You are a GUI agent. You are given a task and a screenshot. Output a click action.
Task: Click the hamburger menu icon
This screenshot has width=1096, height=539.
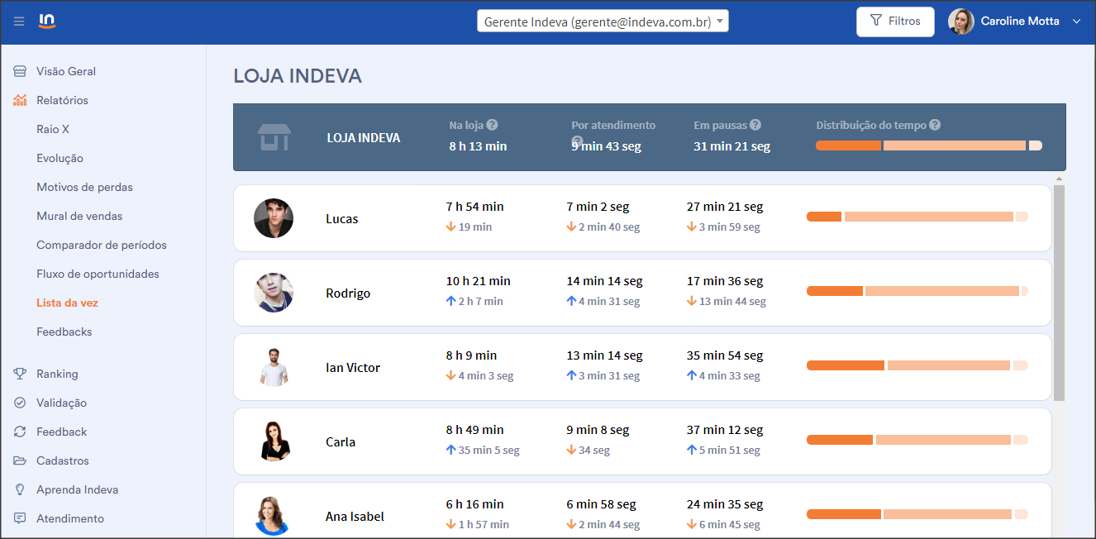19,21
